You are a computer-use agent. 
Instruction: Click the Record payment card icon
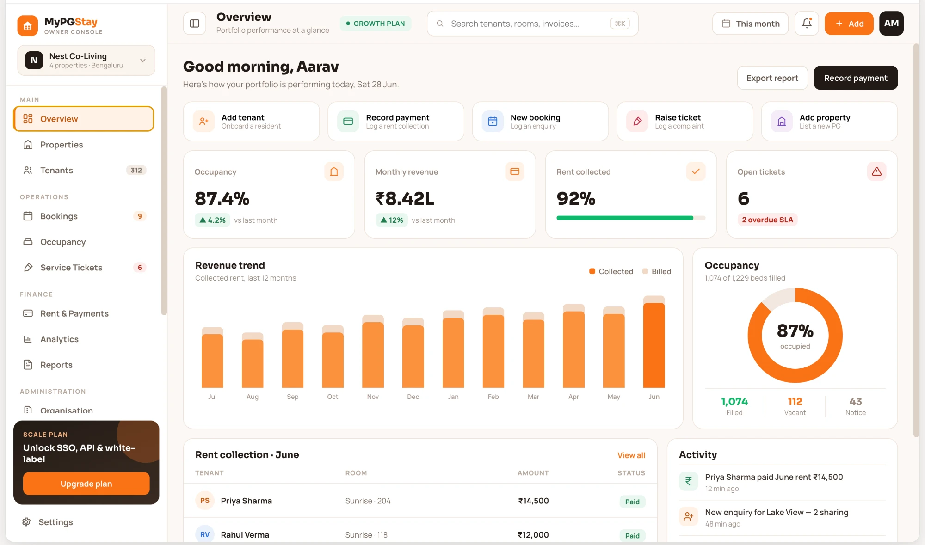(348, 121)
